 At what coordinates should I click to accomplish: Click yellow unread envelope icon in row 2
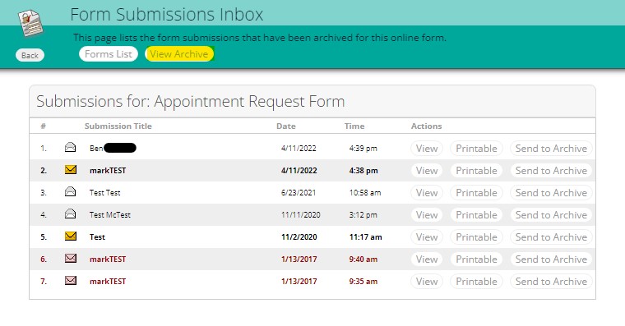[71, 170]
